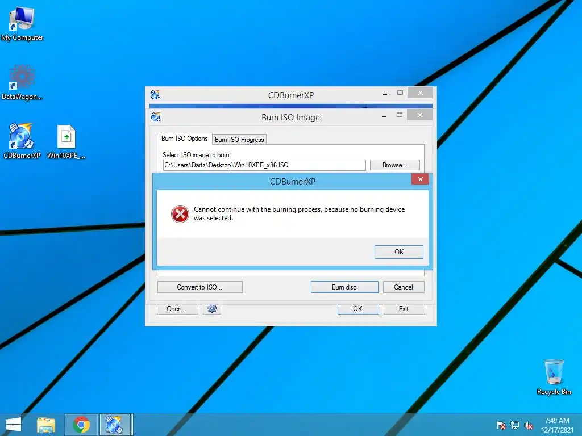Open the DataWagon desktop shortcut
This screenshot has height=436, width=582.
(x=22, y=83)
